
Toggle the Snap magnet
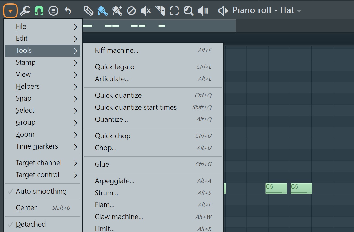39,10
